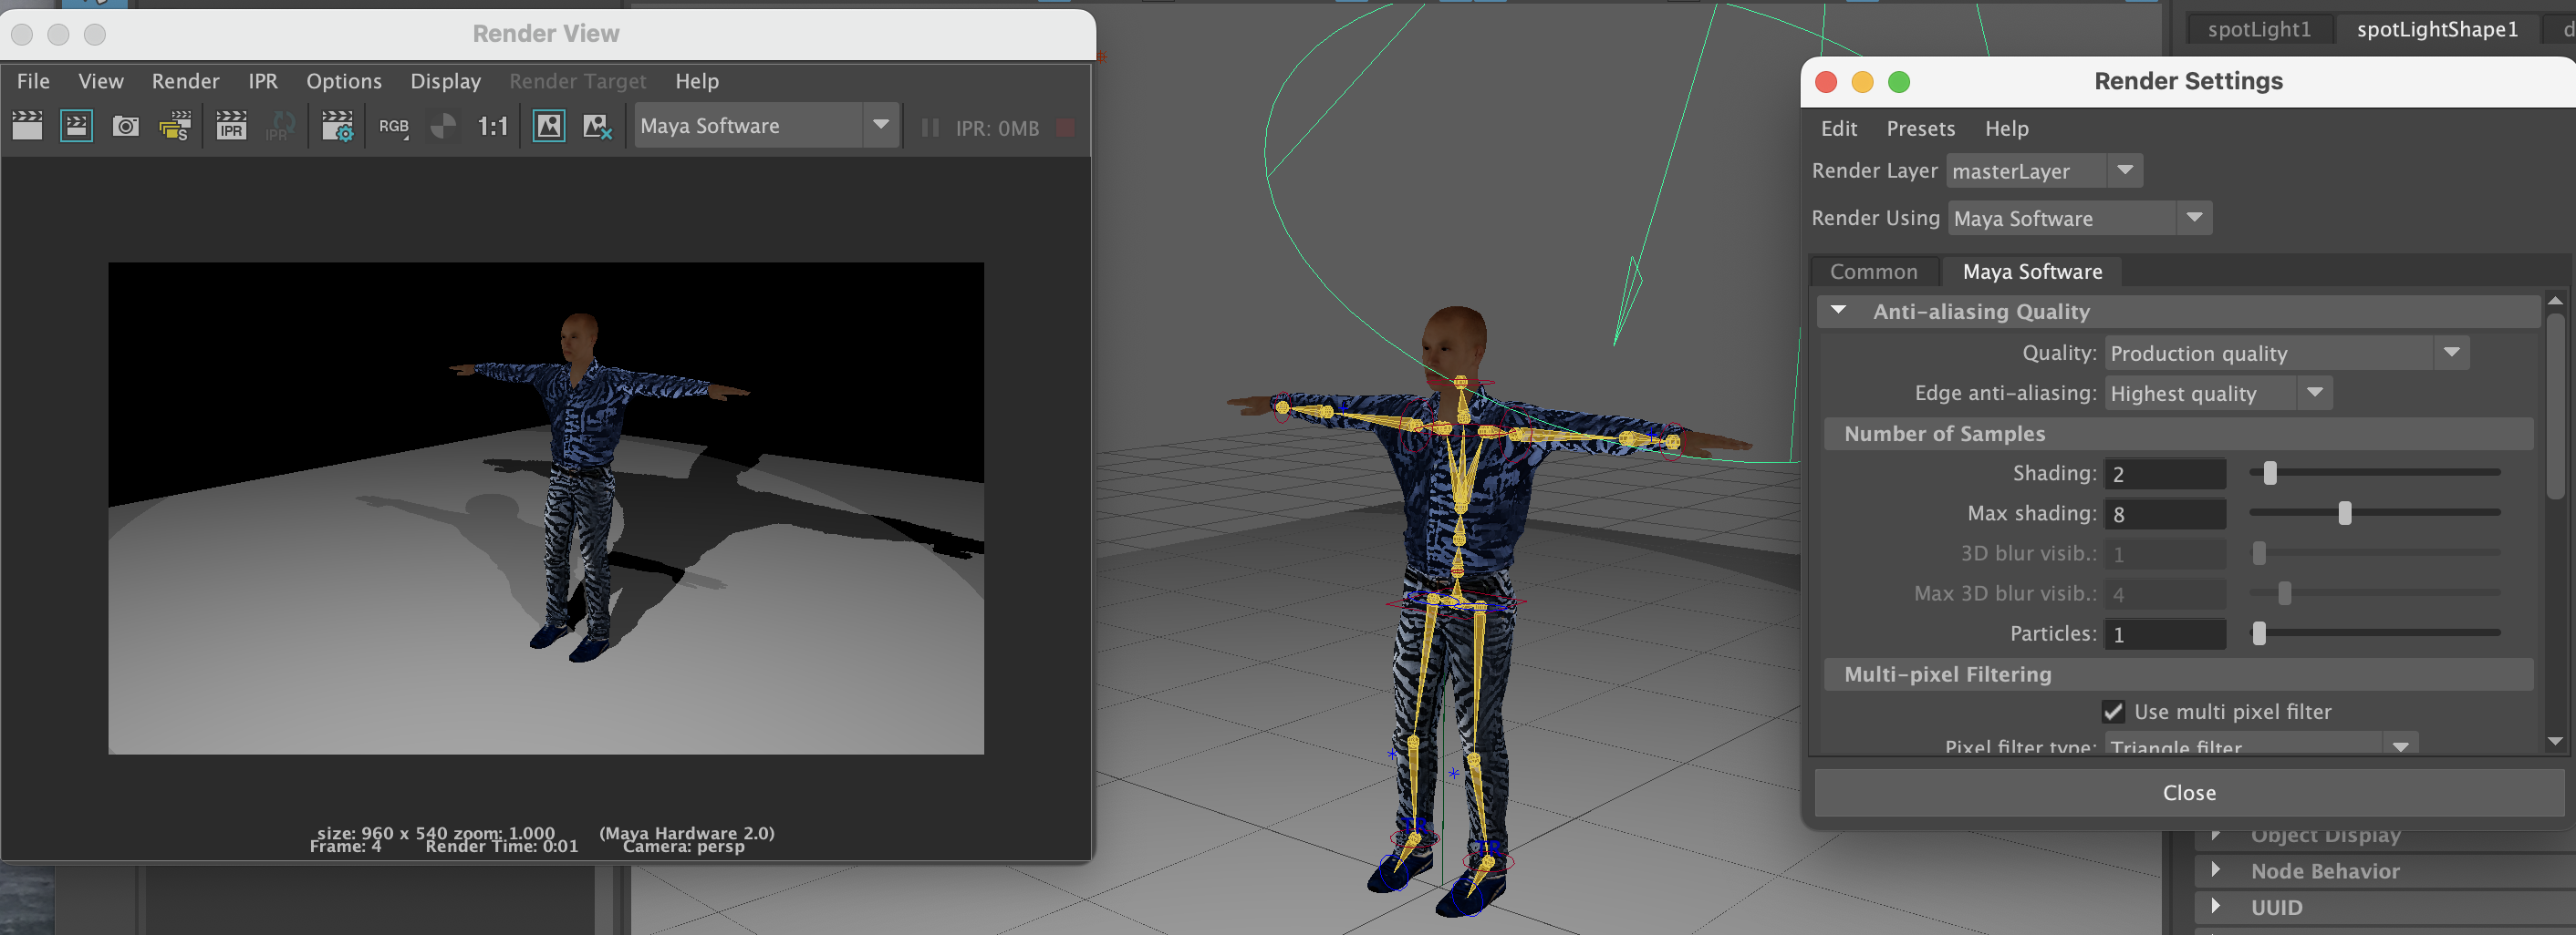Uncheck Use multi pixel filter checkbox
The width and height of the screenshot is (2576, 935).
pos(2112,711)
